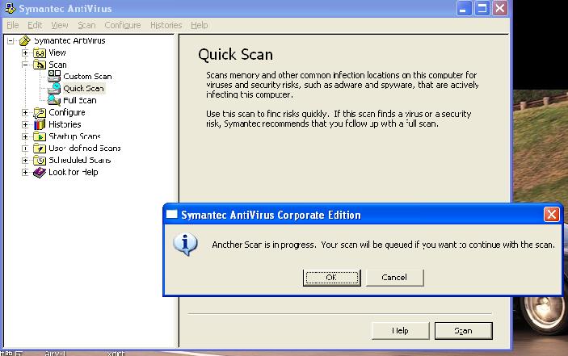Screen dimensions: 568x356
Task: Select the Quick Scan tree label
Action: pyautogui.click(x=84, y=88)
